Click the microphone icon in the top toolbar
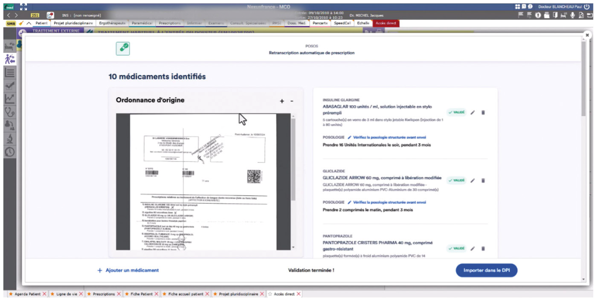The width and height of the screenshot is (599, 301). coord(572,15)
